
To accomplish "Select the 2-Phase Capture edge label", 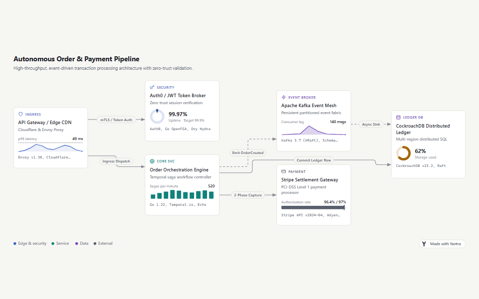I will point(248,195).
